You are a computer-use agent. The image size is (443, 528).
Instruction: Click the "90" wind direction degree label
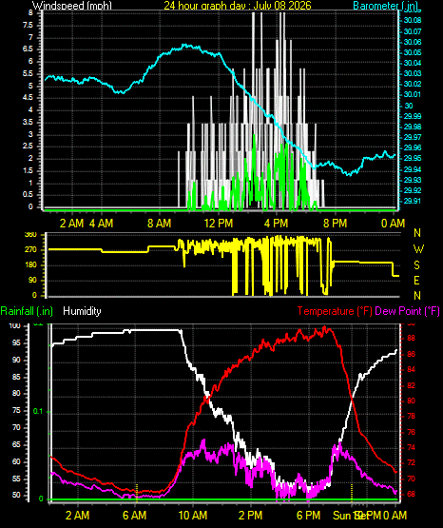[32, 280]
